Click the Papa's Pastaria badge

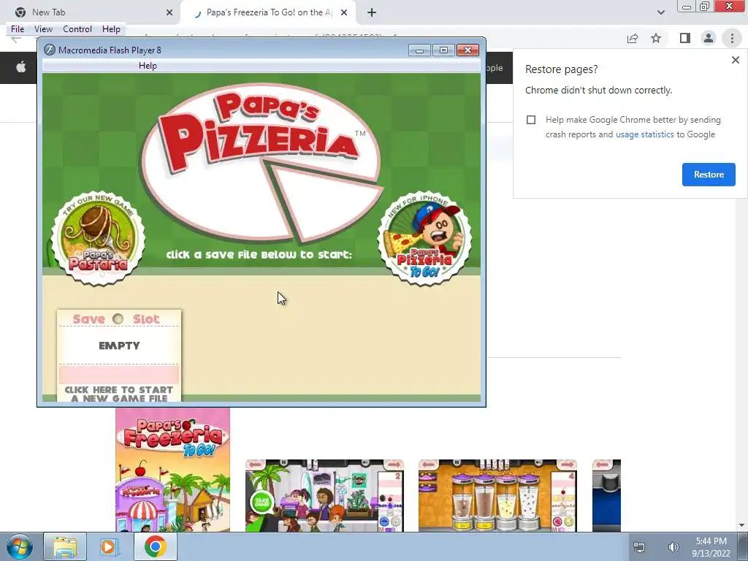[98, 238]
